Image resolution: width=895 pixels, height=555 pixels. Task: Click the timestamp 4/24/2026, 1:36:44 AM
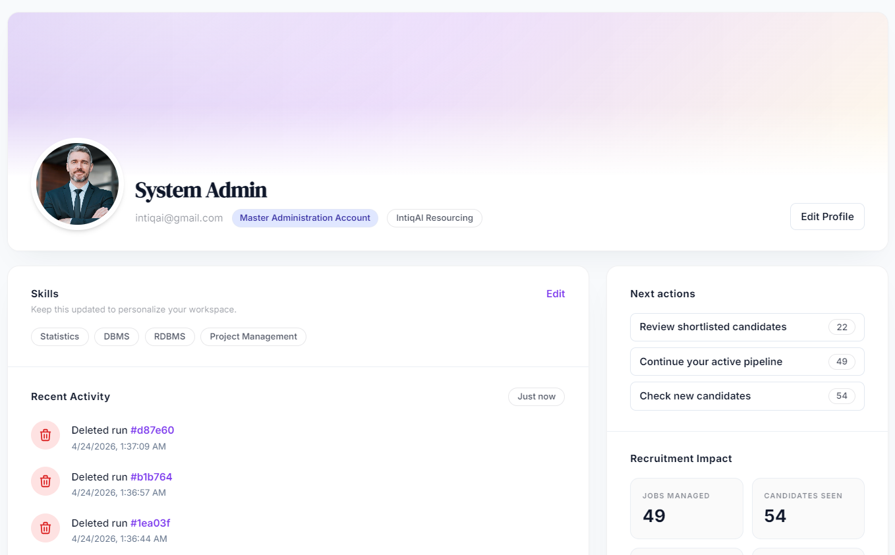(119, 539)
